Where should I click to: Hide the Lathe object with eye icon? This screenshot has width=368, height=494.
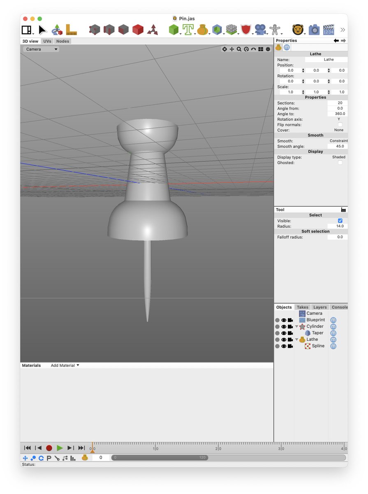(x=284, y=340)
